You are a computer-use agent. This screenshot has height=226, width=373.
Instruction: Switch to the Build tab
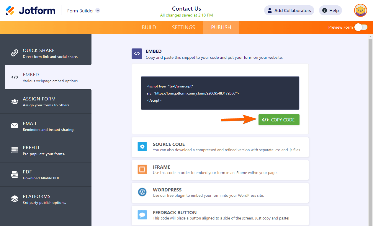pos(149,27)
